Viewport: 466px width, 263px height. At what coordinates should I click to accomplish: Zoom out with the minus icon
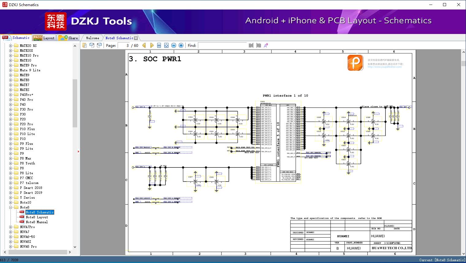(x=174, y=45)
